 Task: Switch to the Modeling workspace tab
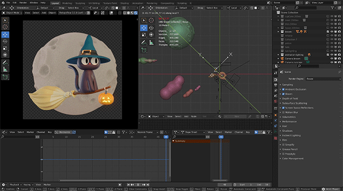(67, 3)
